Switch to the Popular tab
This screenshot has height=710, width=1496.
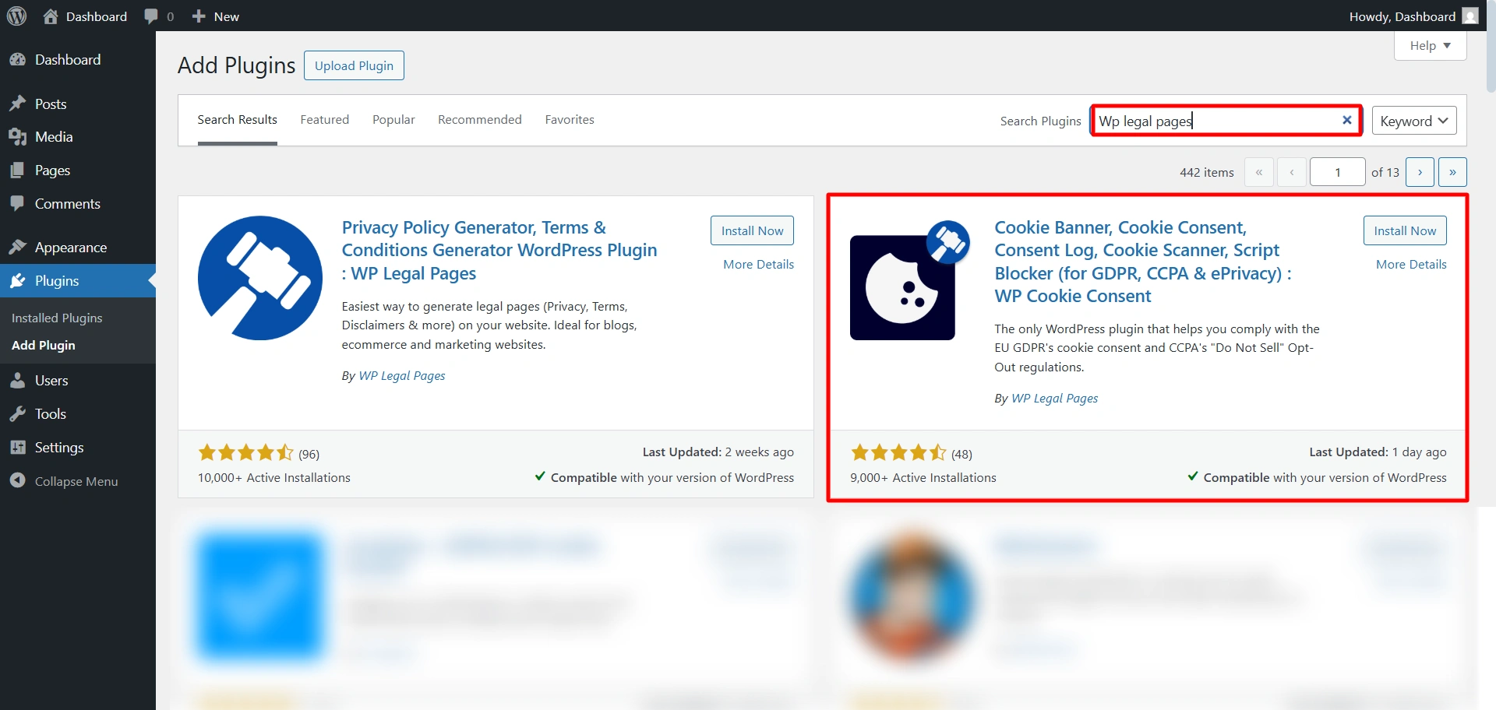393,119
